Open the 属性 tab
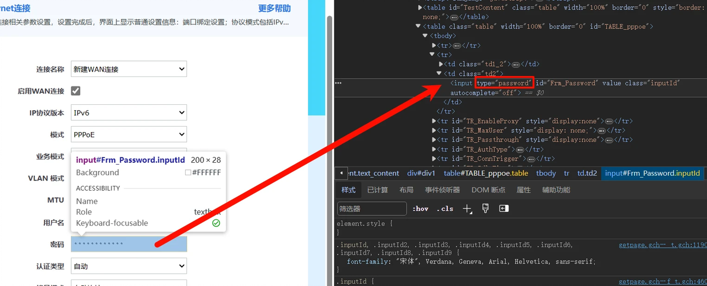This screenshot has width=707, height=286. [524, 190]
